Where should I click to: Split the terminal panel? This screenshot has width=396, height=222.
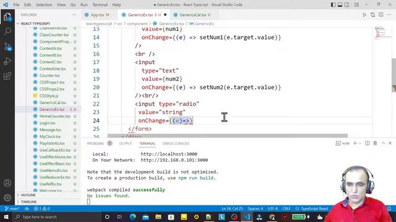[x=367, y=143]
